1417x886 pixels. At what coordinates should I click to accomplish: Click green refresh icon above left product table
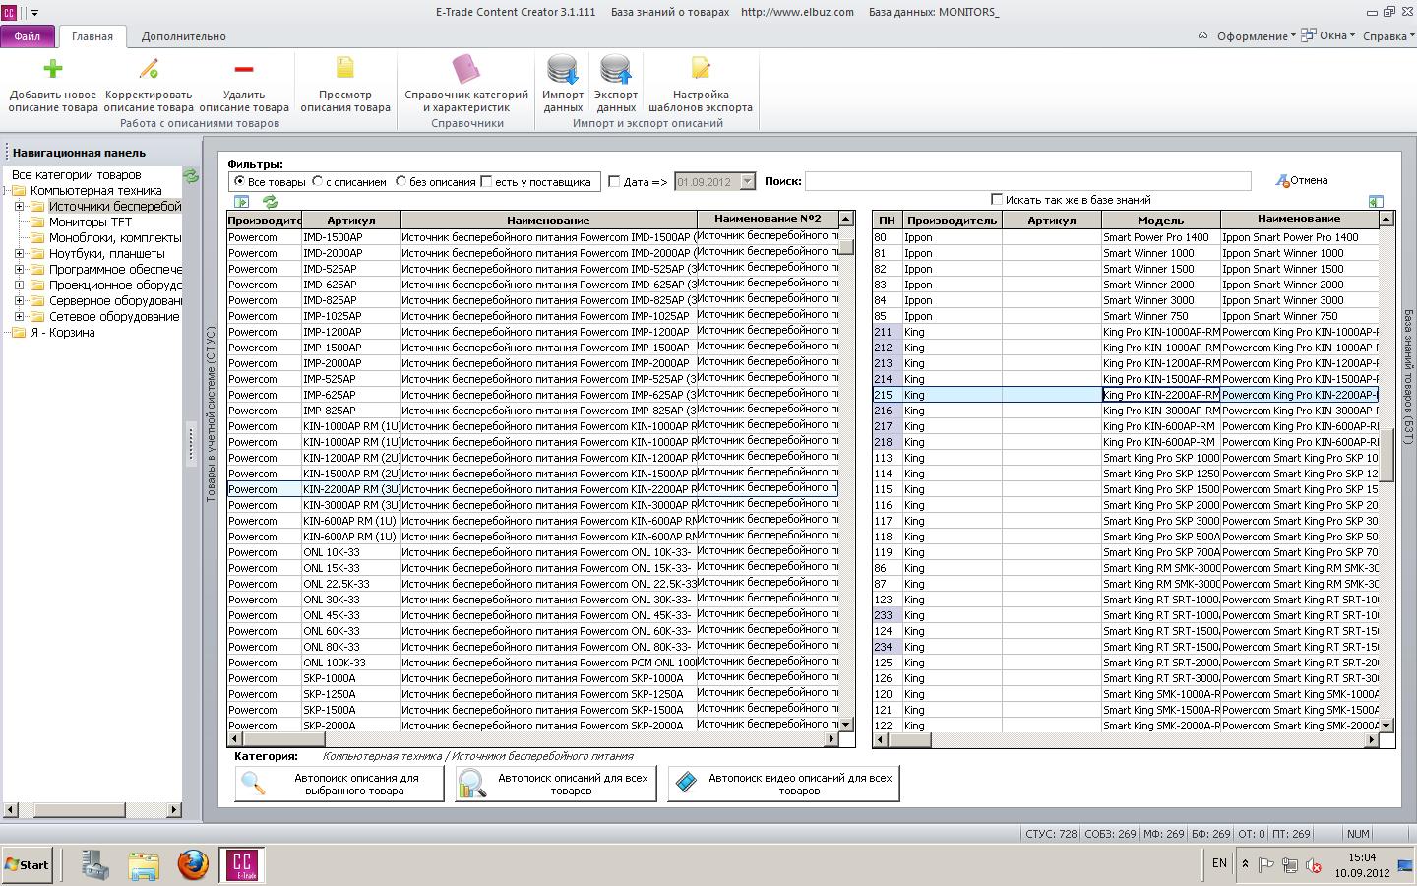[270, 202]
